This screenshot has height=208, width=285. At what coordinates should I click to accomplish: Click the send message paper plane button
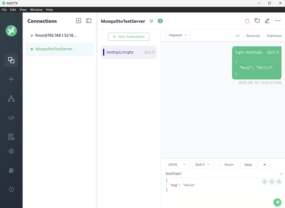coord(277,202)
